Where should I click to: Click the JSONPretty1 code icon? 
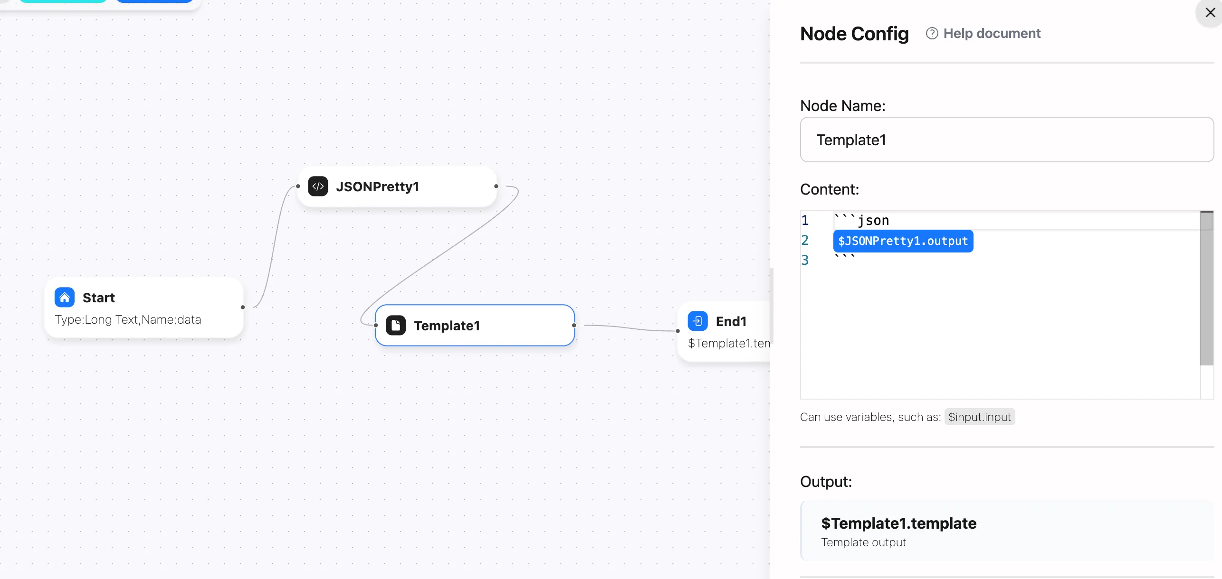tap(318, 187)
